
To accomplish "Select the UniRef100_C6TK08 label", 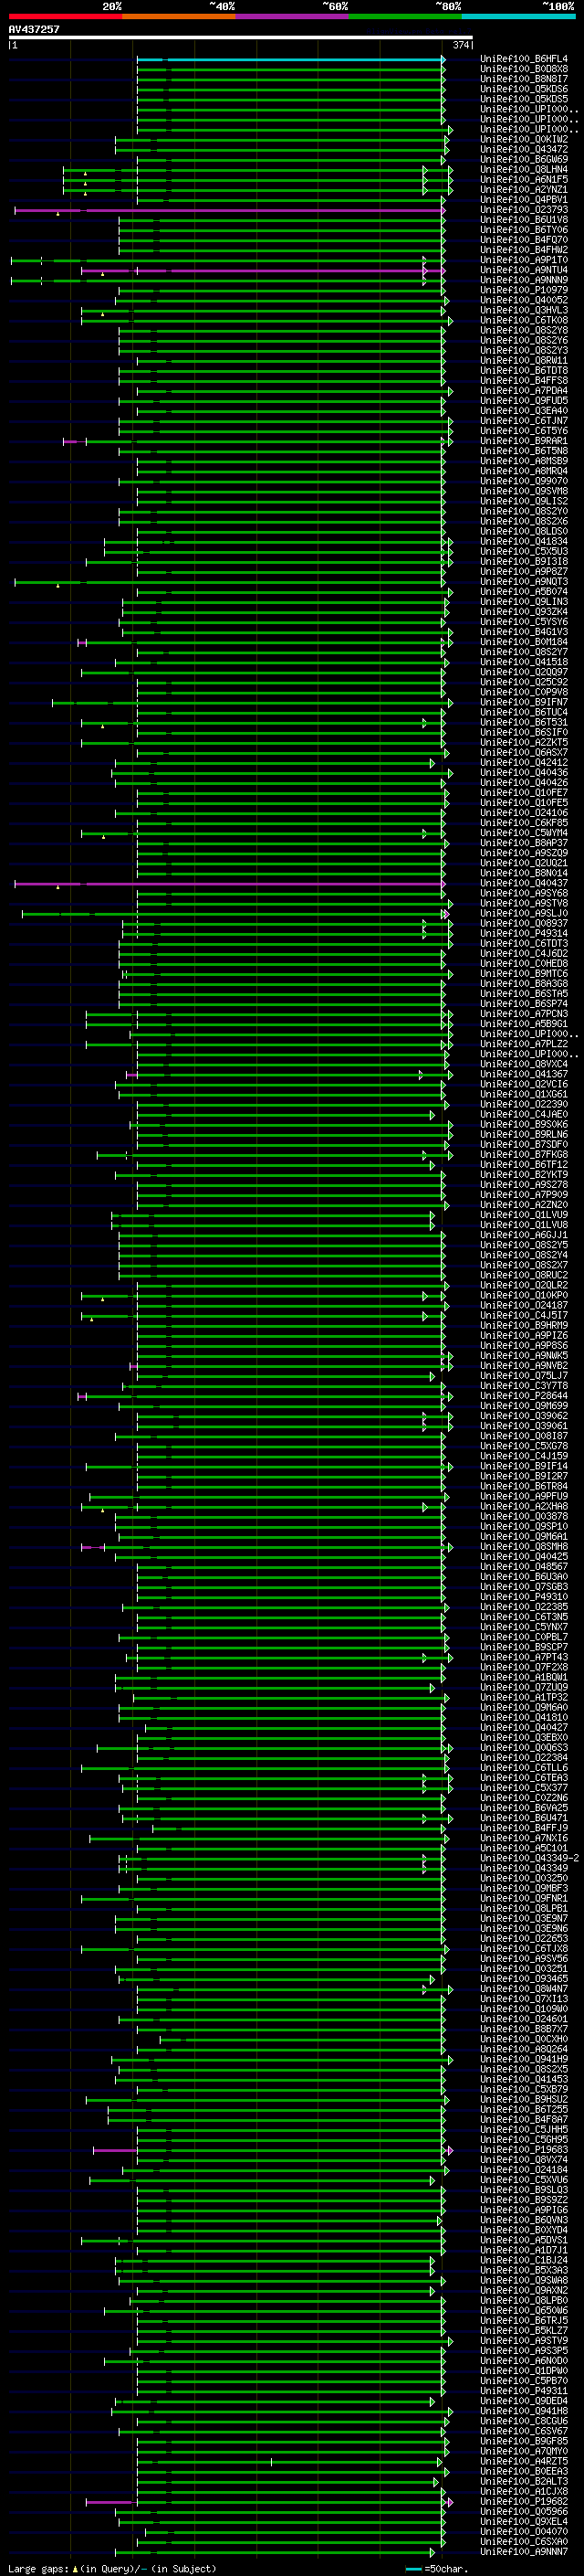I will (x=523, y=321).
